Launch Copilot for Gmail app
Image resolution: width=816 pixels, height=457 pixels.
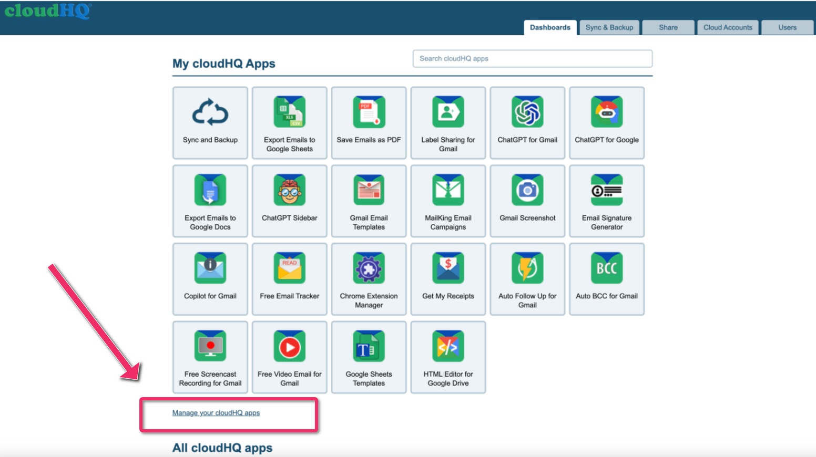coord(210,279)
